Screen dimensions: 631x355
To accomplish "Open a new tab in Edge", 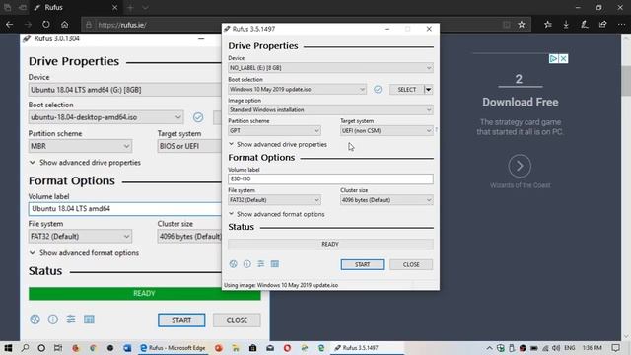I will [130, 7].
